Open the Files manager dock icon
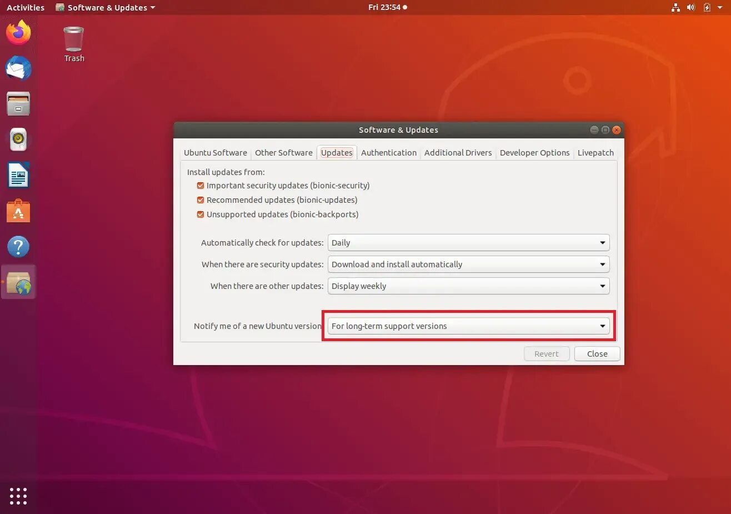Image resolution: width=731 pixels, height=514 pixels. tap(18, 104)
